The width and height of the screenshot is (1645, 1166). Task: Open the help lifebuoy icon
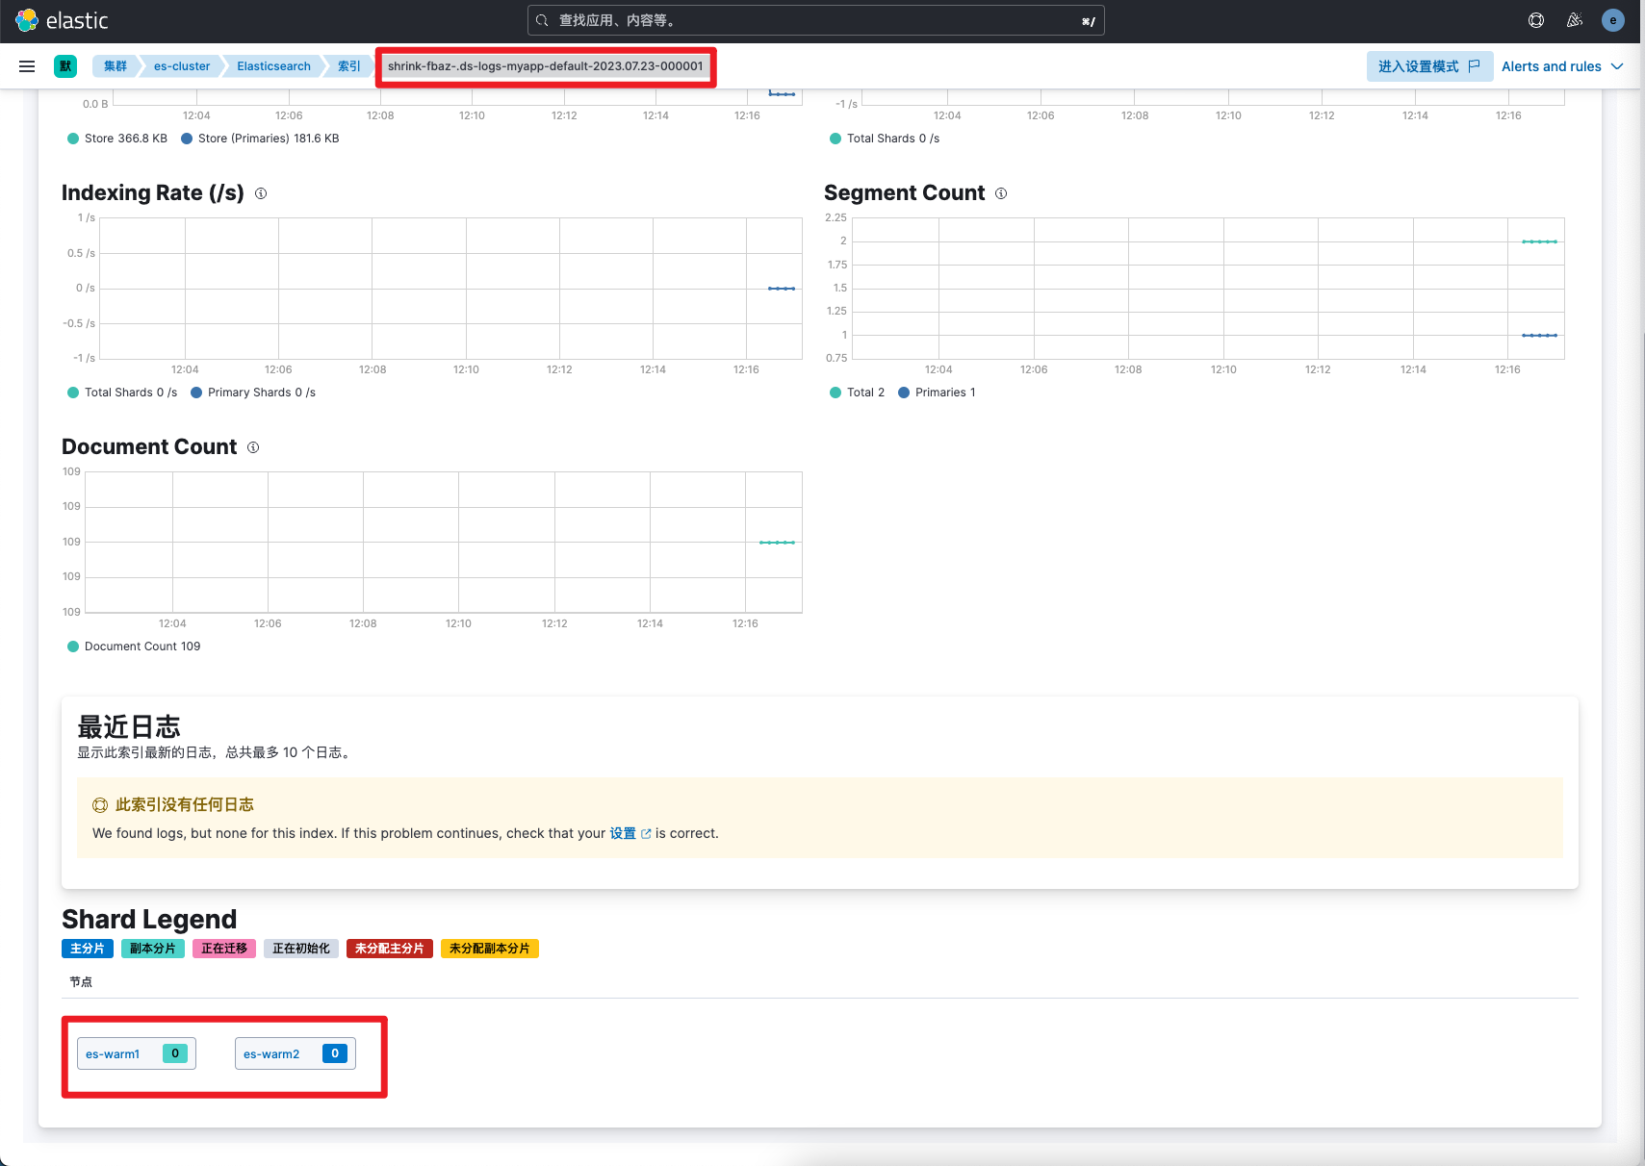(1536, 20)
